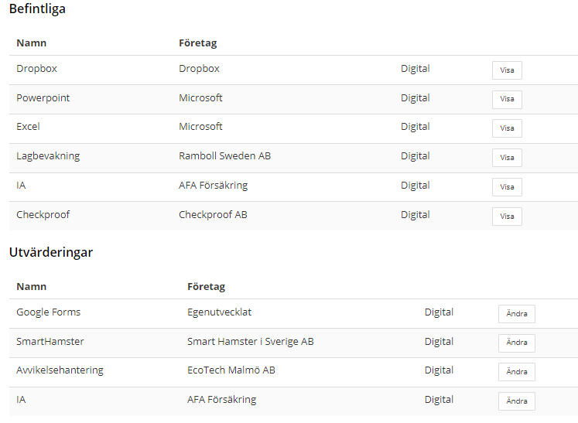Click the Utvärderingar section heading
The height and width of the screenshot is (423, 578).
(x=51, y=252)
